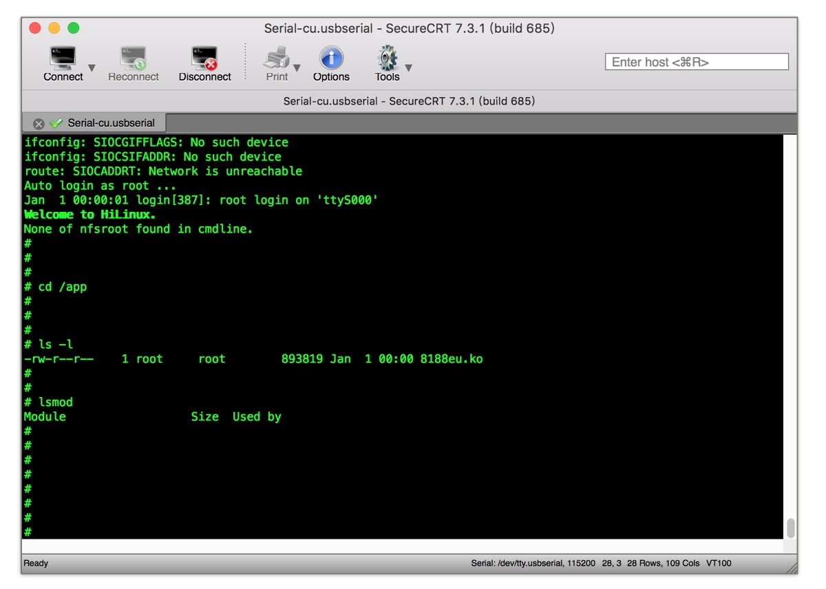The height and width of the screenshot is (589, 826).
Task: Click the green connected checkmark on tab
Action: click(56, 123)
